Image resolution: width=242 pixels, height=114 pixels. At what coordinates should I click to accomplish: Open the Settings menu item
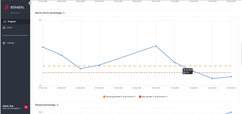click(x=15, y=43)
